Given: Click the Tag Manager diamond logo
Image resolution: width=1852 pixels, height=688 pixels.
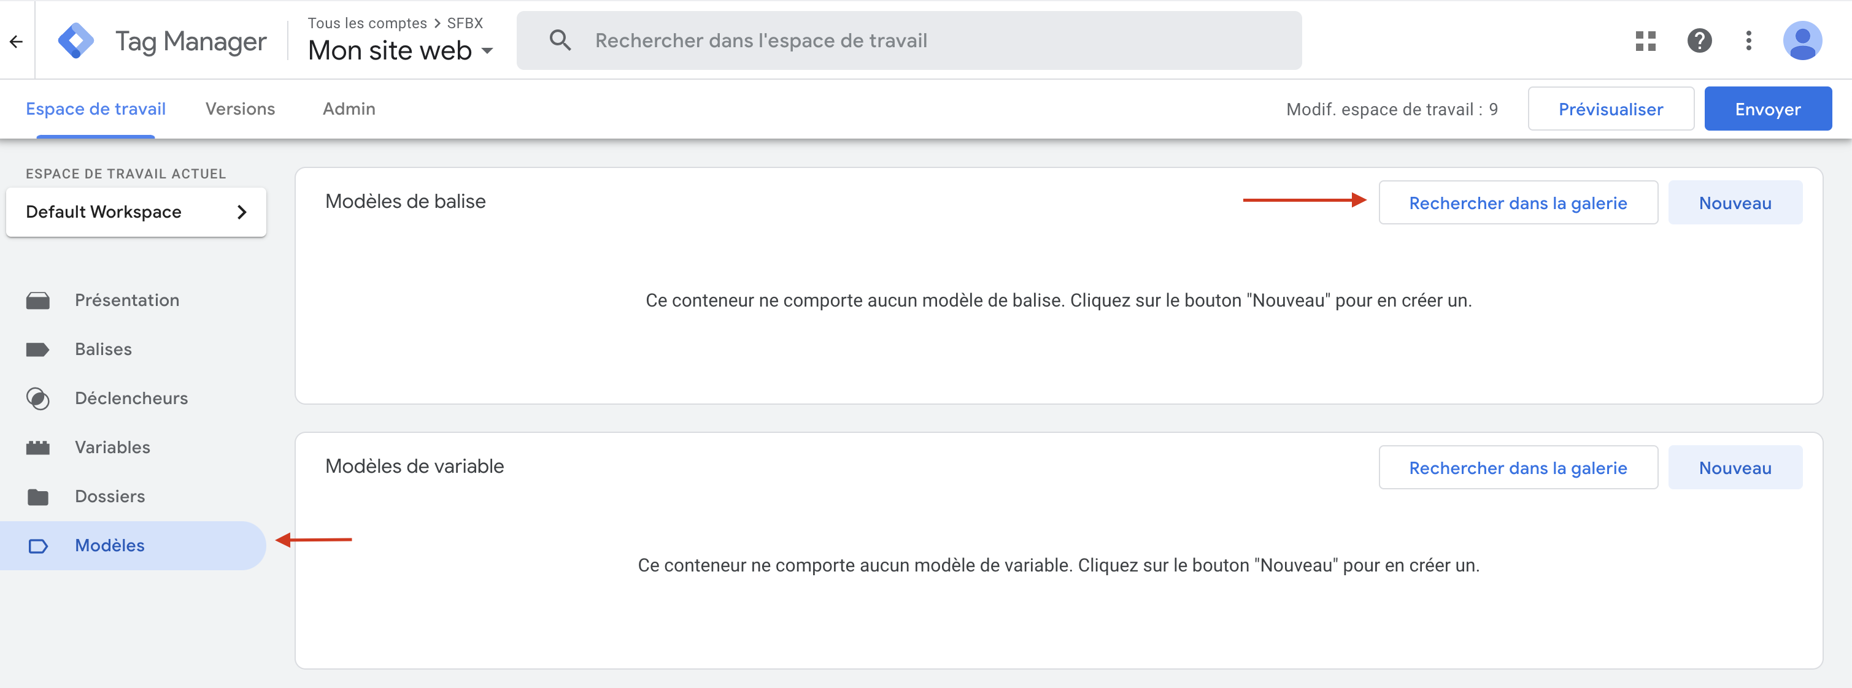Looking at the screenshot, I should pyautogui.click(x=76, y=40).
